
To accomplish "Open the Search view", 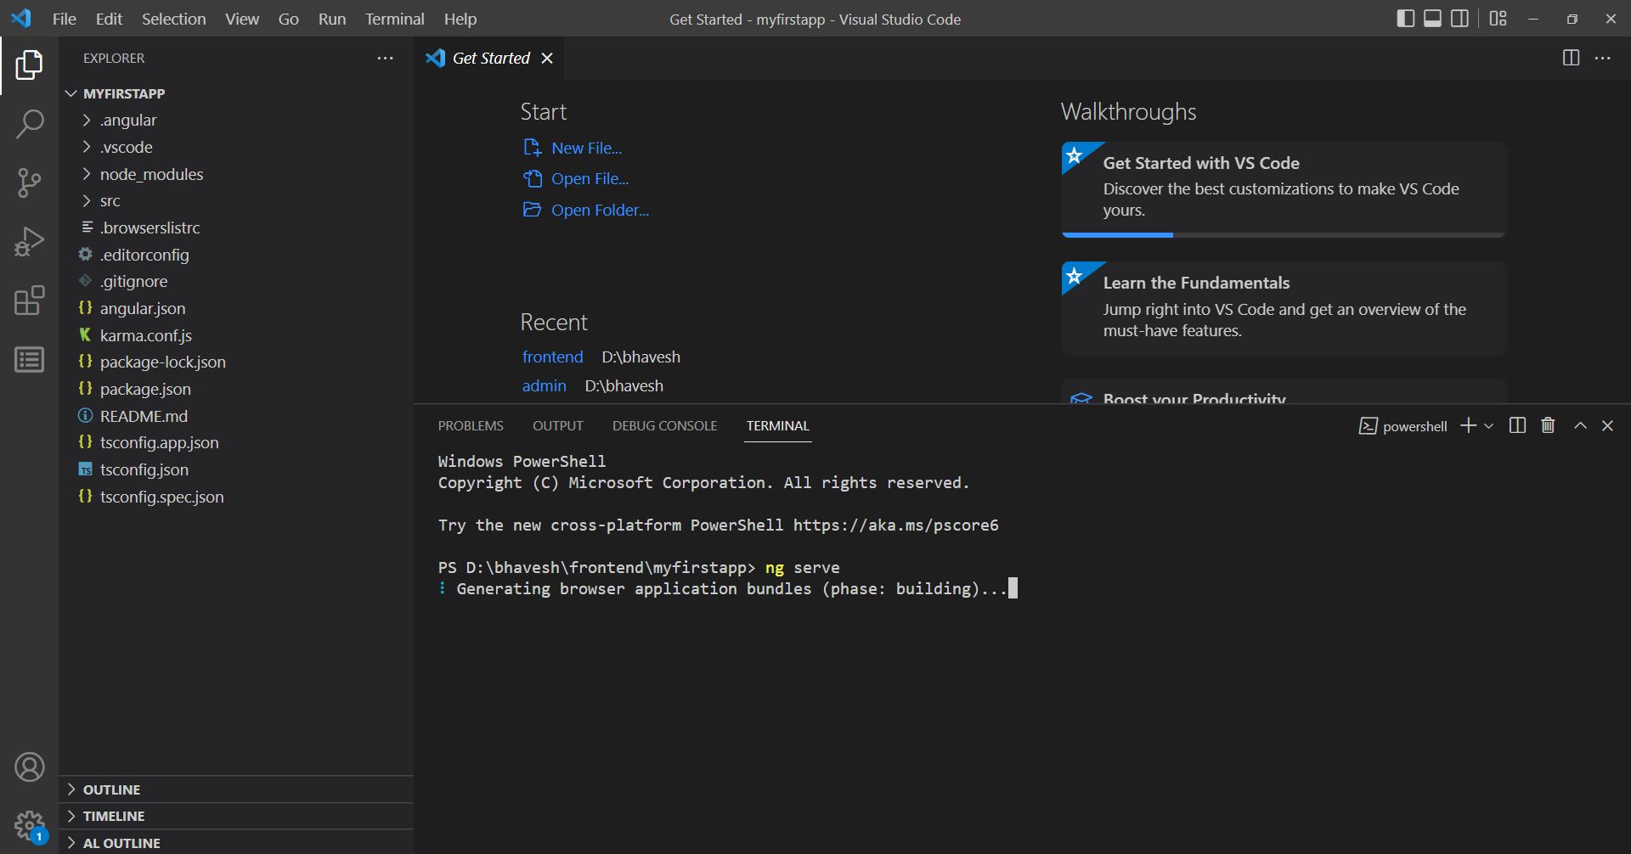I will [x=30, y=124].
